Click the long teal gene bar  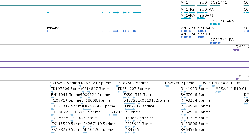(71, 6)
